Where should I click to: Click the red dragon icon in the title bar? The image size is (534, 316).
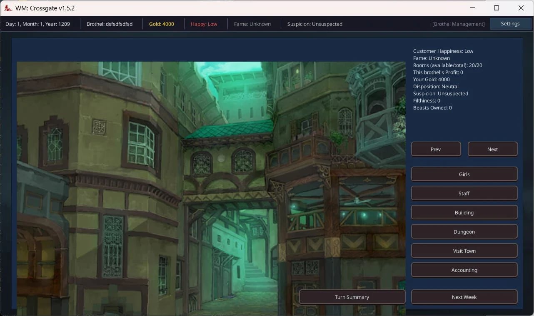(8, 8)
